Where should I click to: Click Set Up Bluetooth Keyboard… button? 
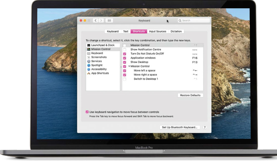(180, 128)
